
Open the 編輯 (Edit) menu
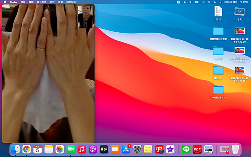[x=31, y=2]
